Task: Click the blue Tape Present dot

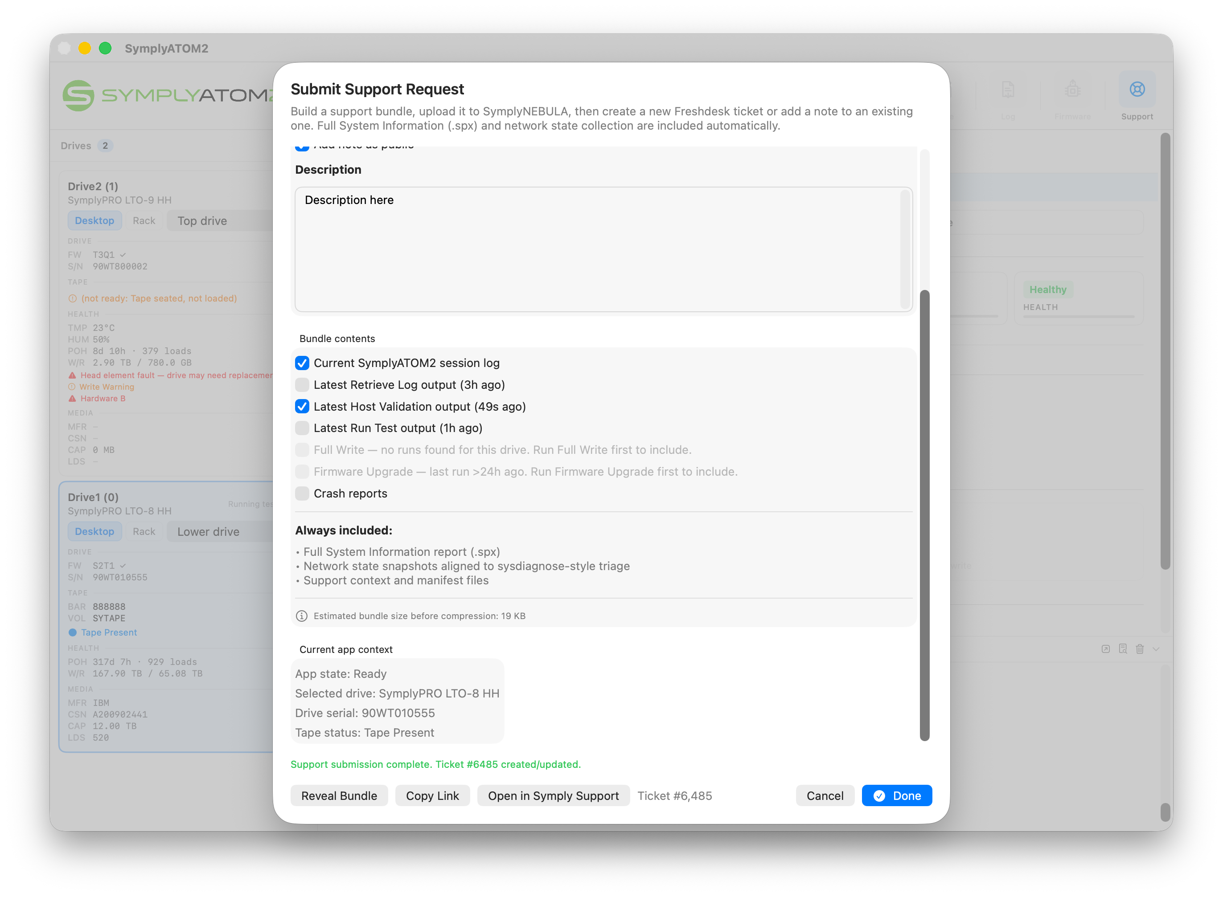Action: 72,632
